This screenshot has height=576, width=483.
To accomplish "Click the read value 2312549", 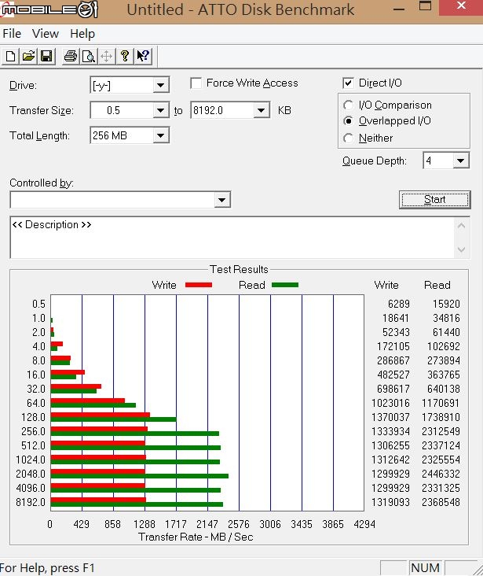I will (441, 431).
